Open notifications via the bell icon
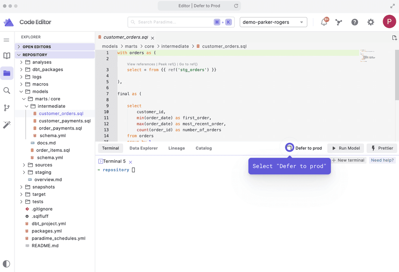 click(x=323, y=22)
